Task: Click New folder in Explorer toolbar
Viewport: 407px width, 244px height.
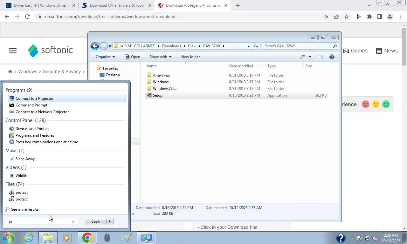Action: pos(190,57)
